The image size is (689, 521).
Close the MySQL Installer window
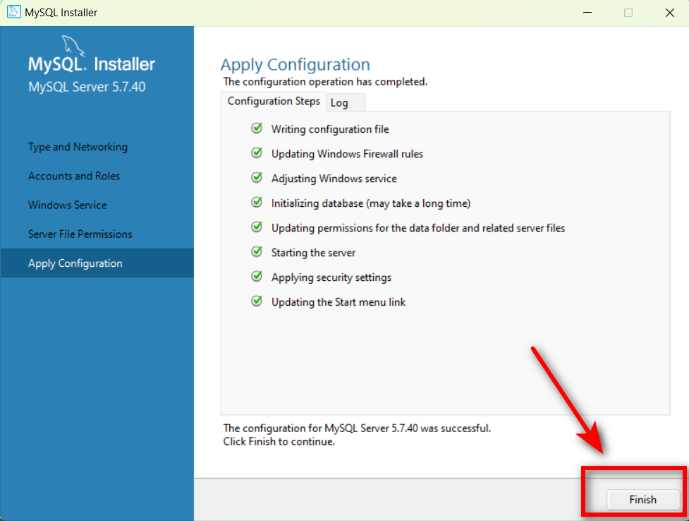pyautogui.click(x=670, y=12)
